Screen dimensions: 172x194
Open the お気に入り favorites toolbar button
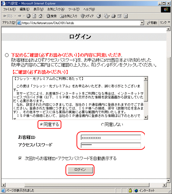coord(69,16)
